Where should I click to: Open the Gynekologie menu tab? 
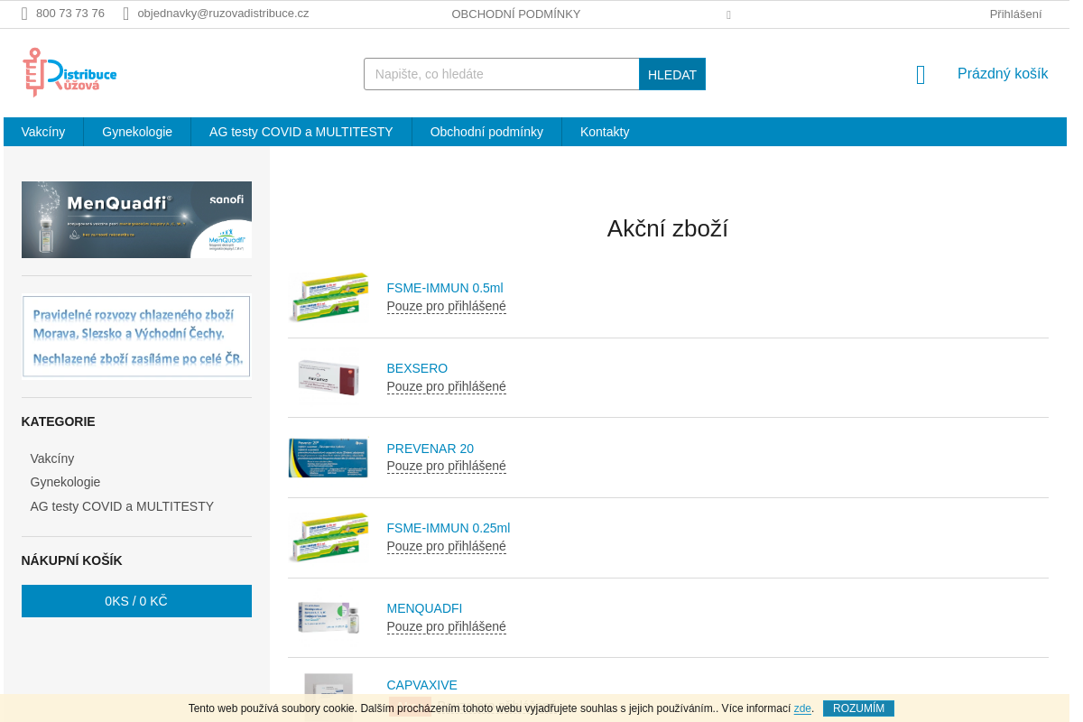(x=137, y=132)
